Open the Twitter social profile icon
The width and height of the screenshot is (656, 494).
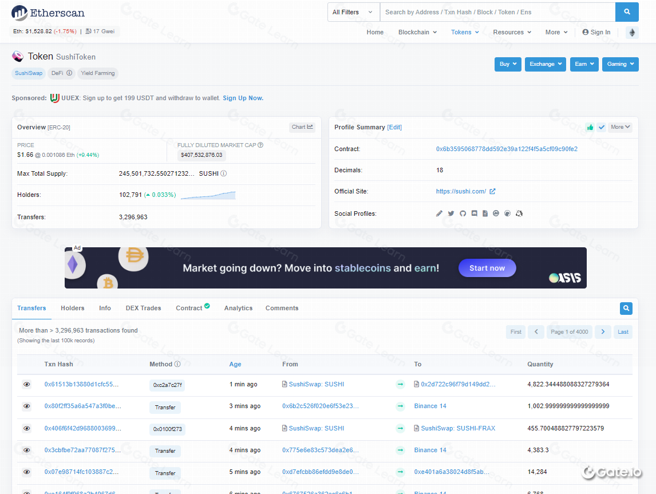click(451, 214)
